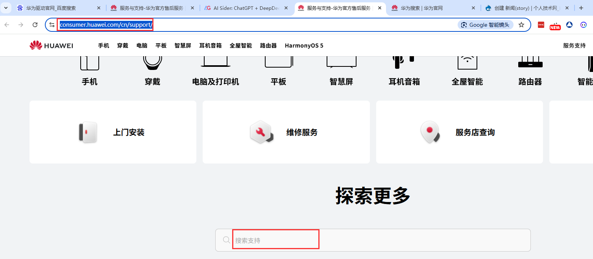Open 智慧屏 in the top navigation menu
593x259 pixels.
tap(183, 46)
